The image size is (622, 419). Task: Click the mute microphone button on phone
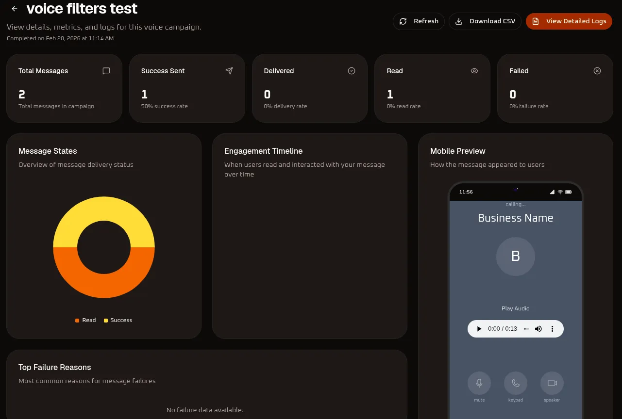click(479, 383)
